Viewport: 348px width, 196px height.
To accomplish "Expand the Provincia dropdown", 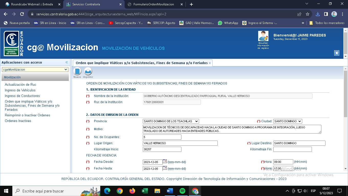I will (x=171, y=121).
